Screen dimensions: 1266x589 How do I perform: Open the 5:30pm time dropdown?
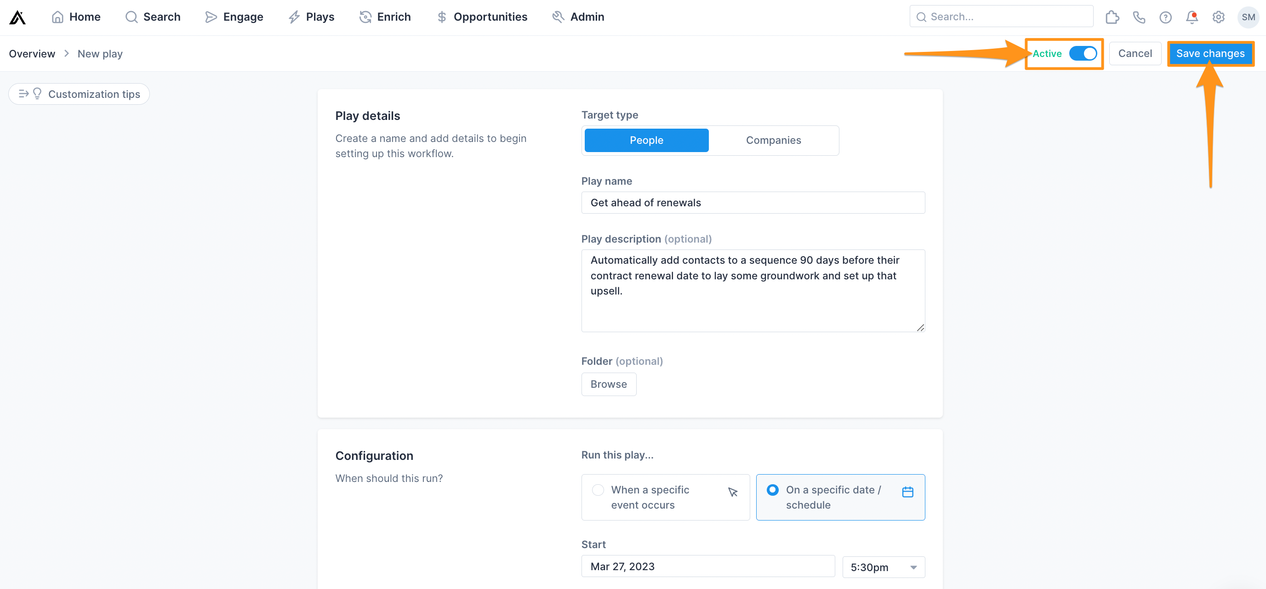[883, 567]
